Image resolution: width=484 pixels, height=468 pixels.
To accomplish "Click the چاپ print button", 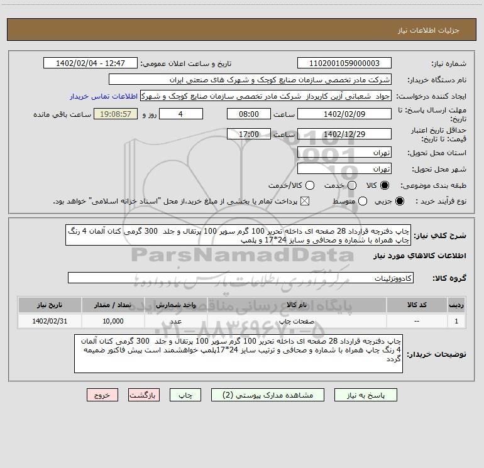I will tap(185, 395).
